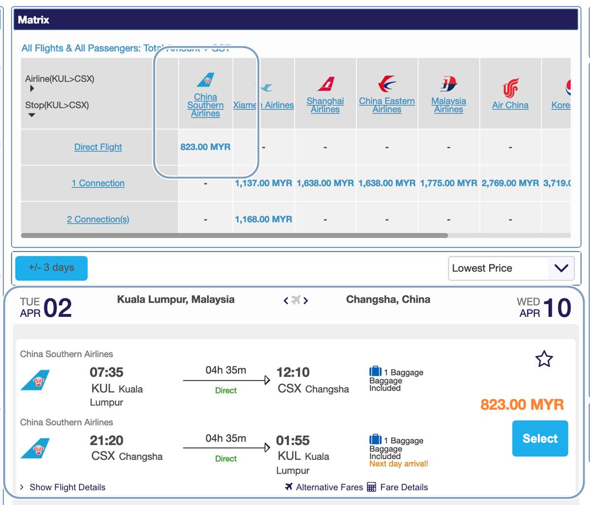The image size is (590, 505).
Task: Click the Changsha, China destination label
Action: point(388,299)
